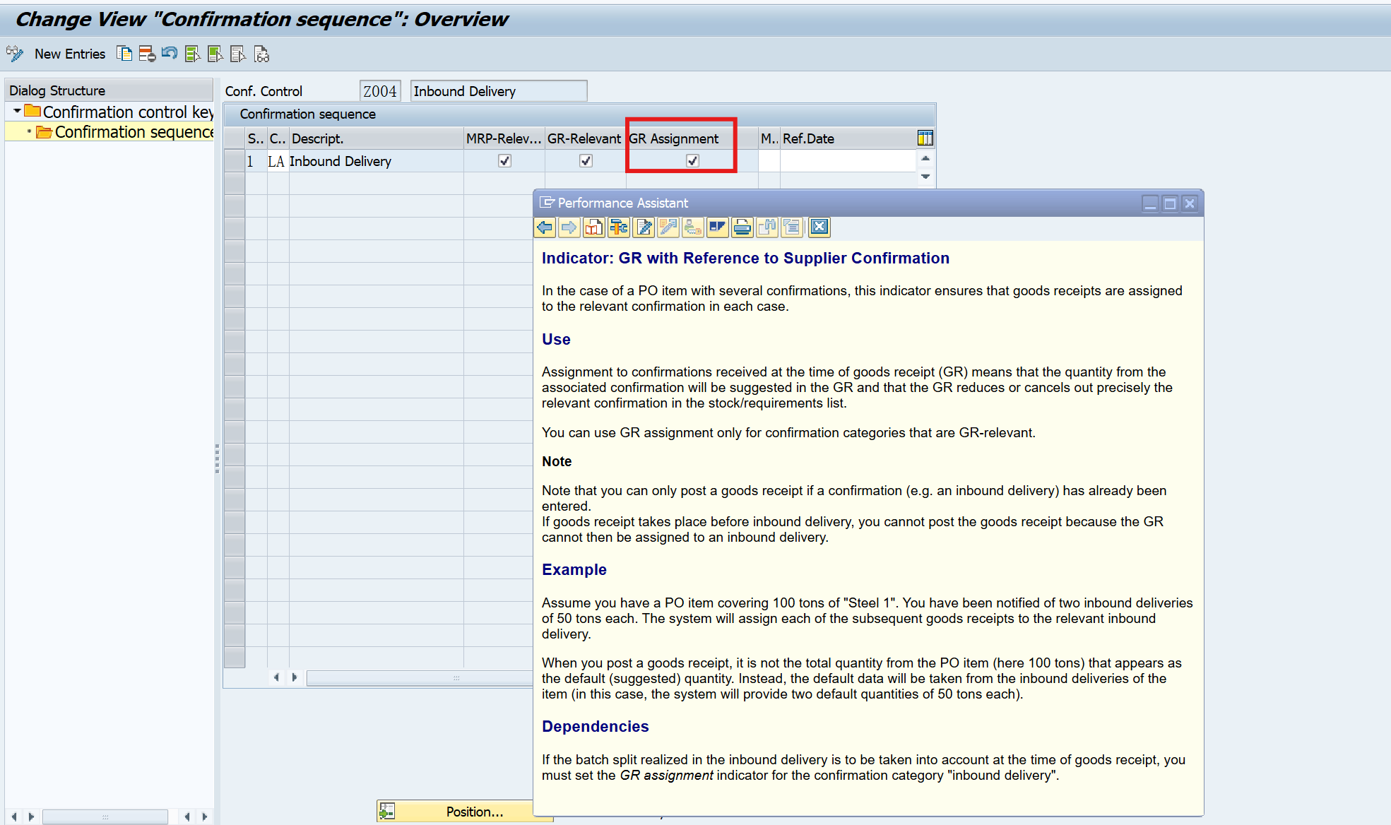Click the Delete row icon
The height and width of the screenshot is (825, 1391).
(x=147, y=54)
